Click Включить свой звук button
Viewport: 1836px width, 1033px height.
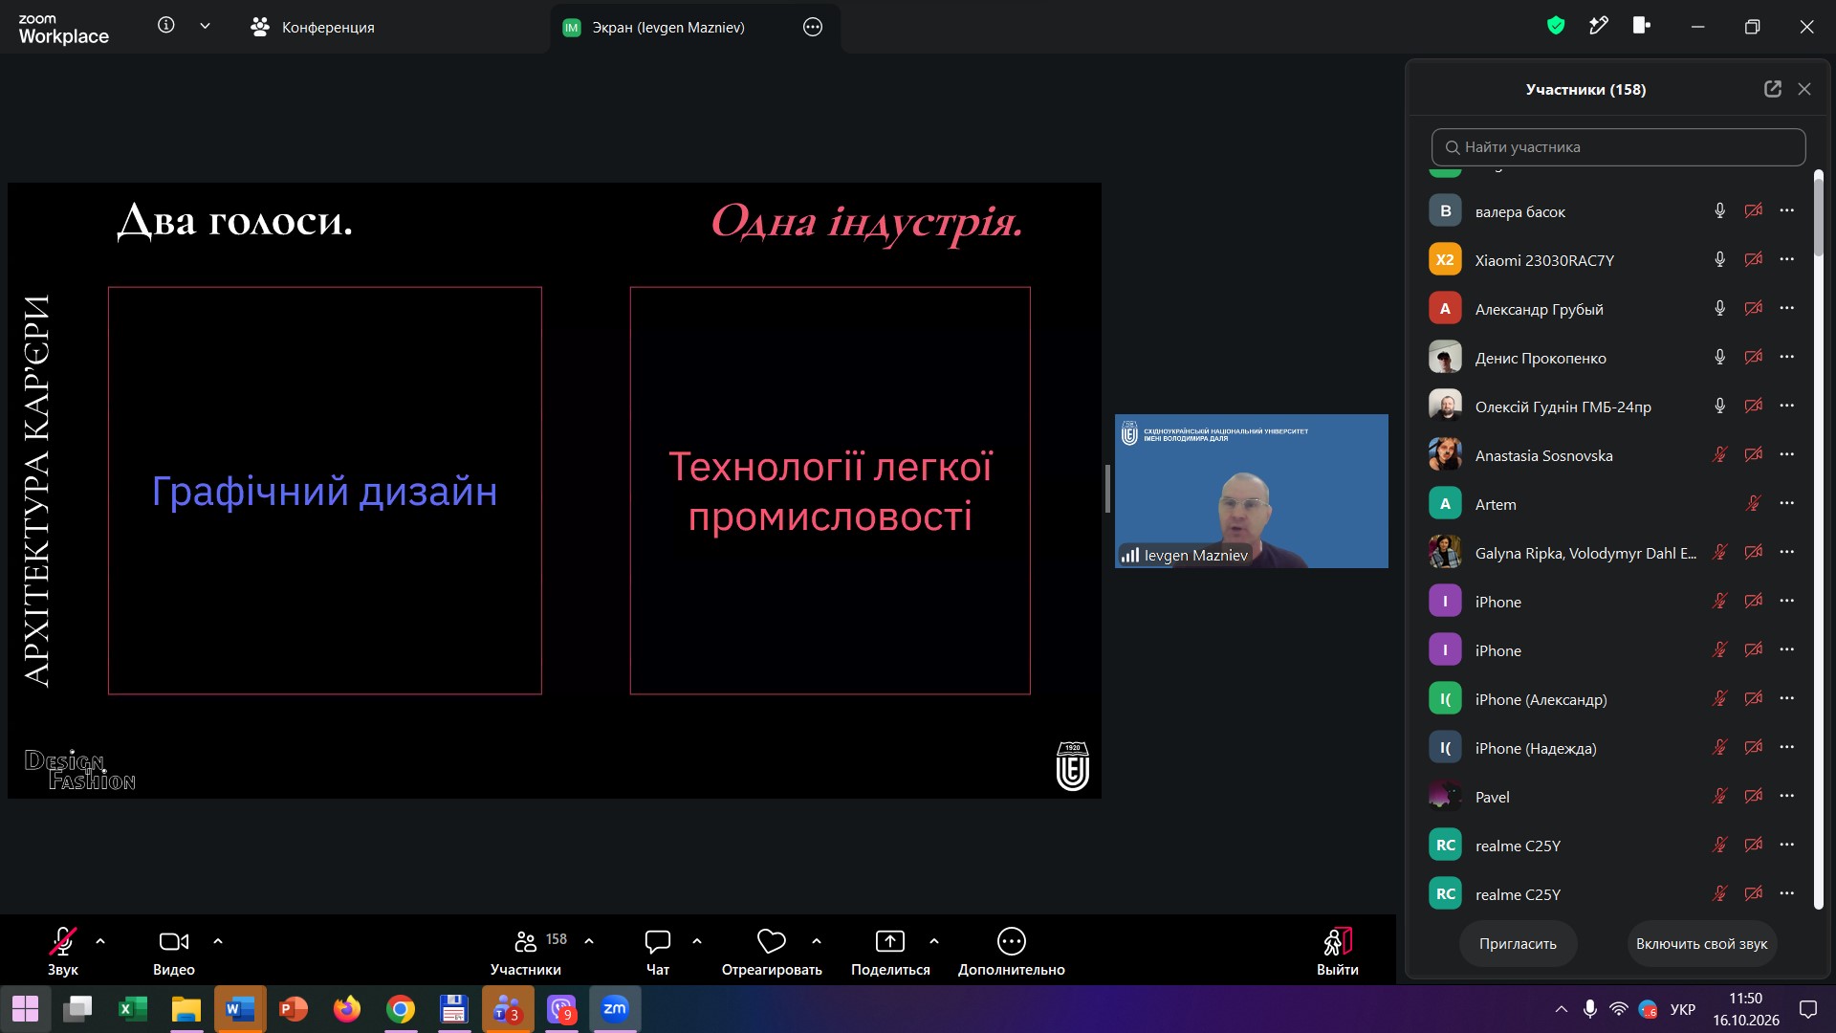click(1701, 944)
